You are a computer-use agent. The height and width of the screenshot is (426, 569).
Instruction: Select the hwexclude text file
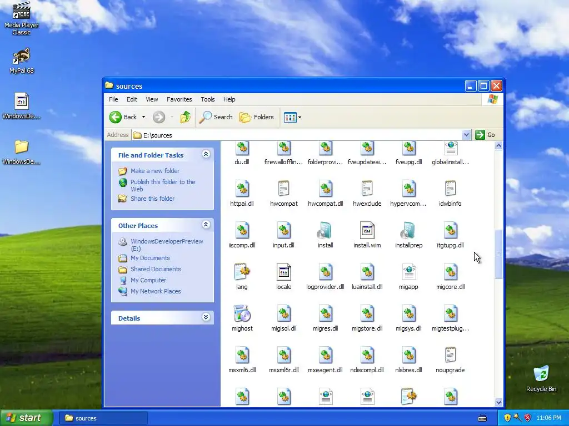click(x=367, y=194)
